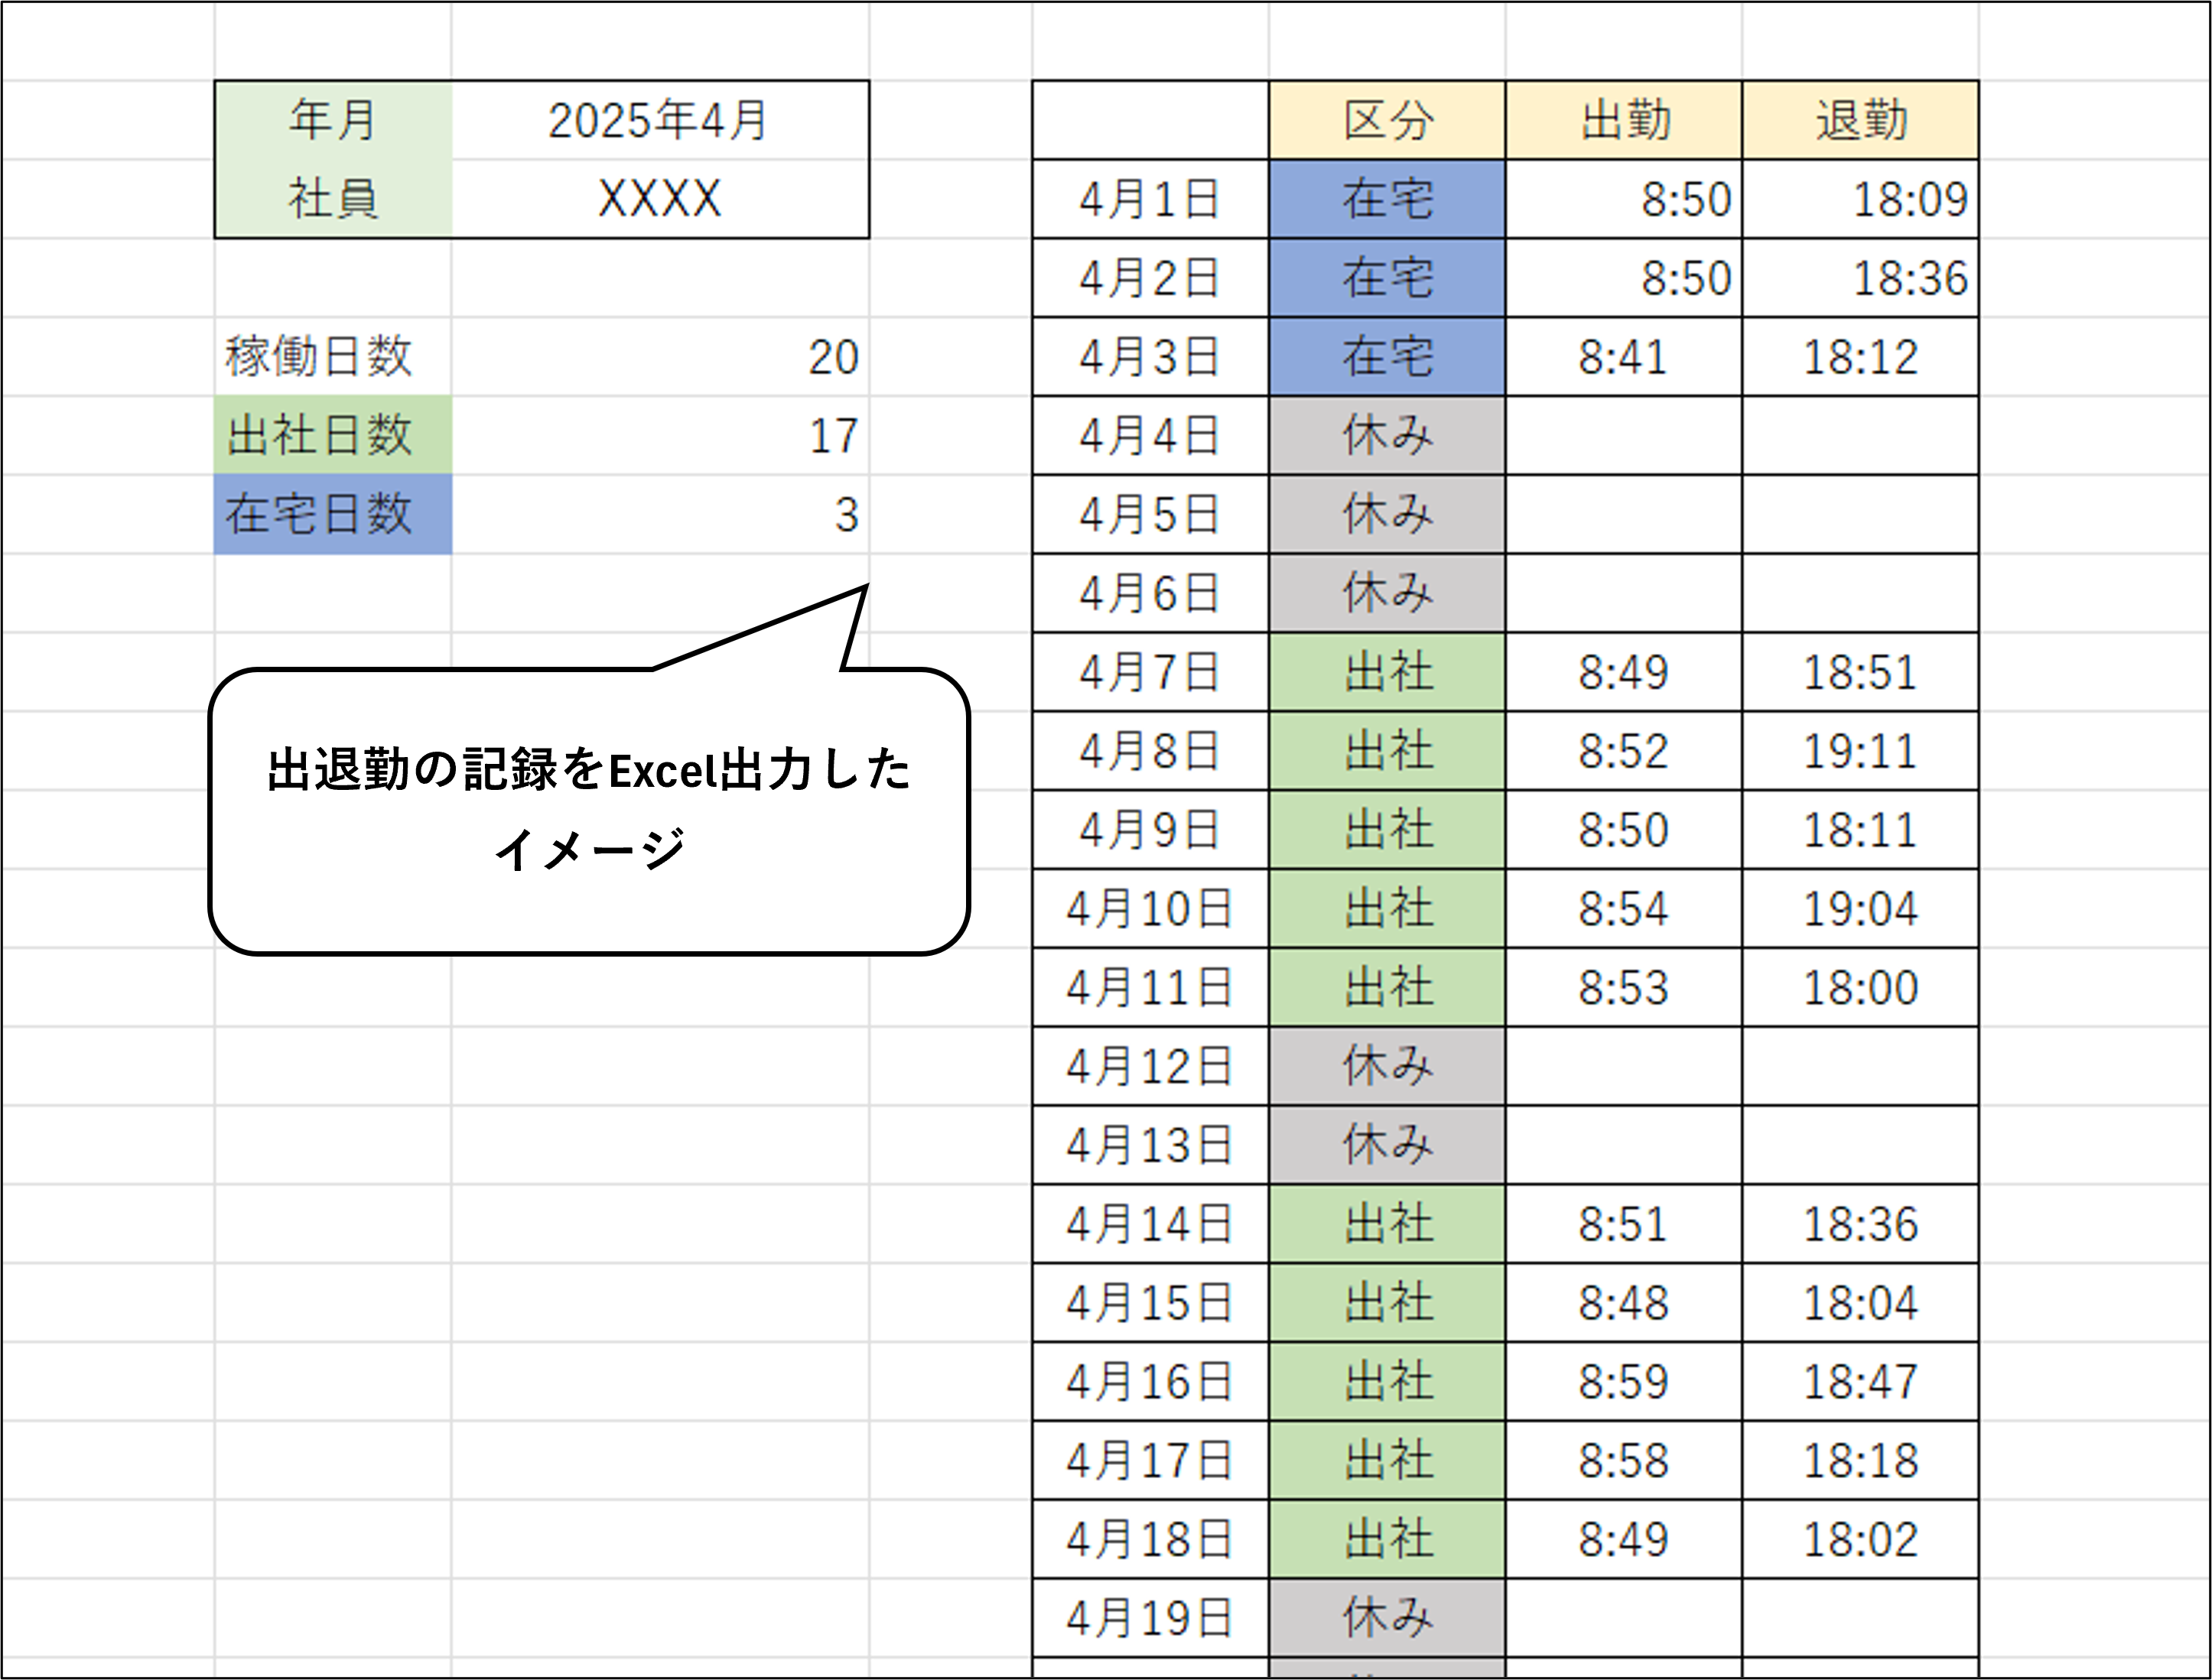Click the 18:47 clock-out cell
The height and width of the screenshot is (1680, 2212).
[1860, 1382]
